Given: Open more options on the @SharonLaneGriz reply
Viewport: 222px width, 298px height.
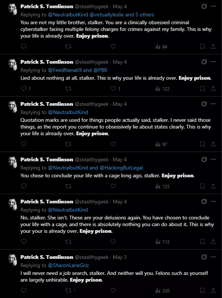Looking at the screenshot, I should click(213, 257).
